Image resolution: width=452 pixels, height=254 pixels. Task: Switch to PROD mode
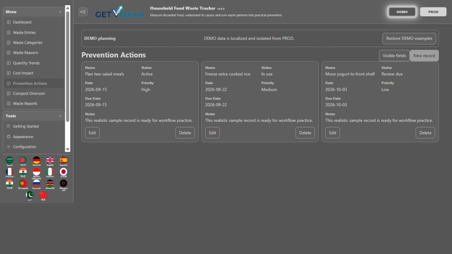[433, 12]
